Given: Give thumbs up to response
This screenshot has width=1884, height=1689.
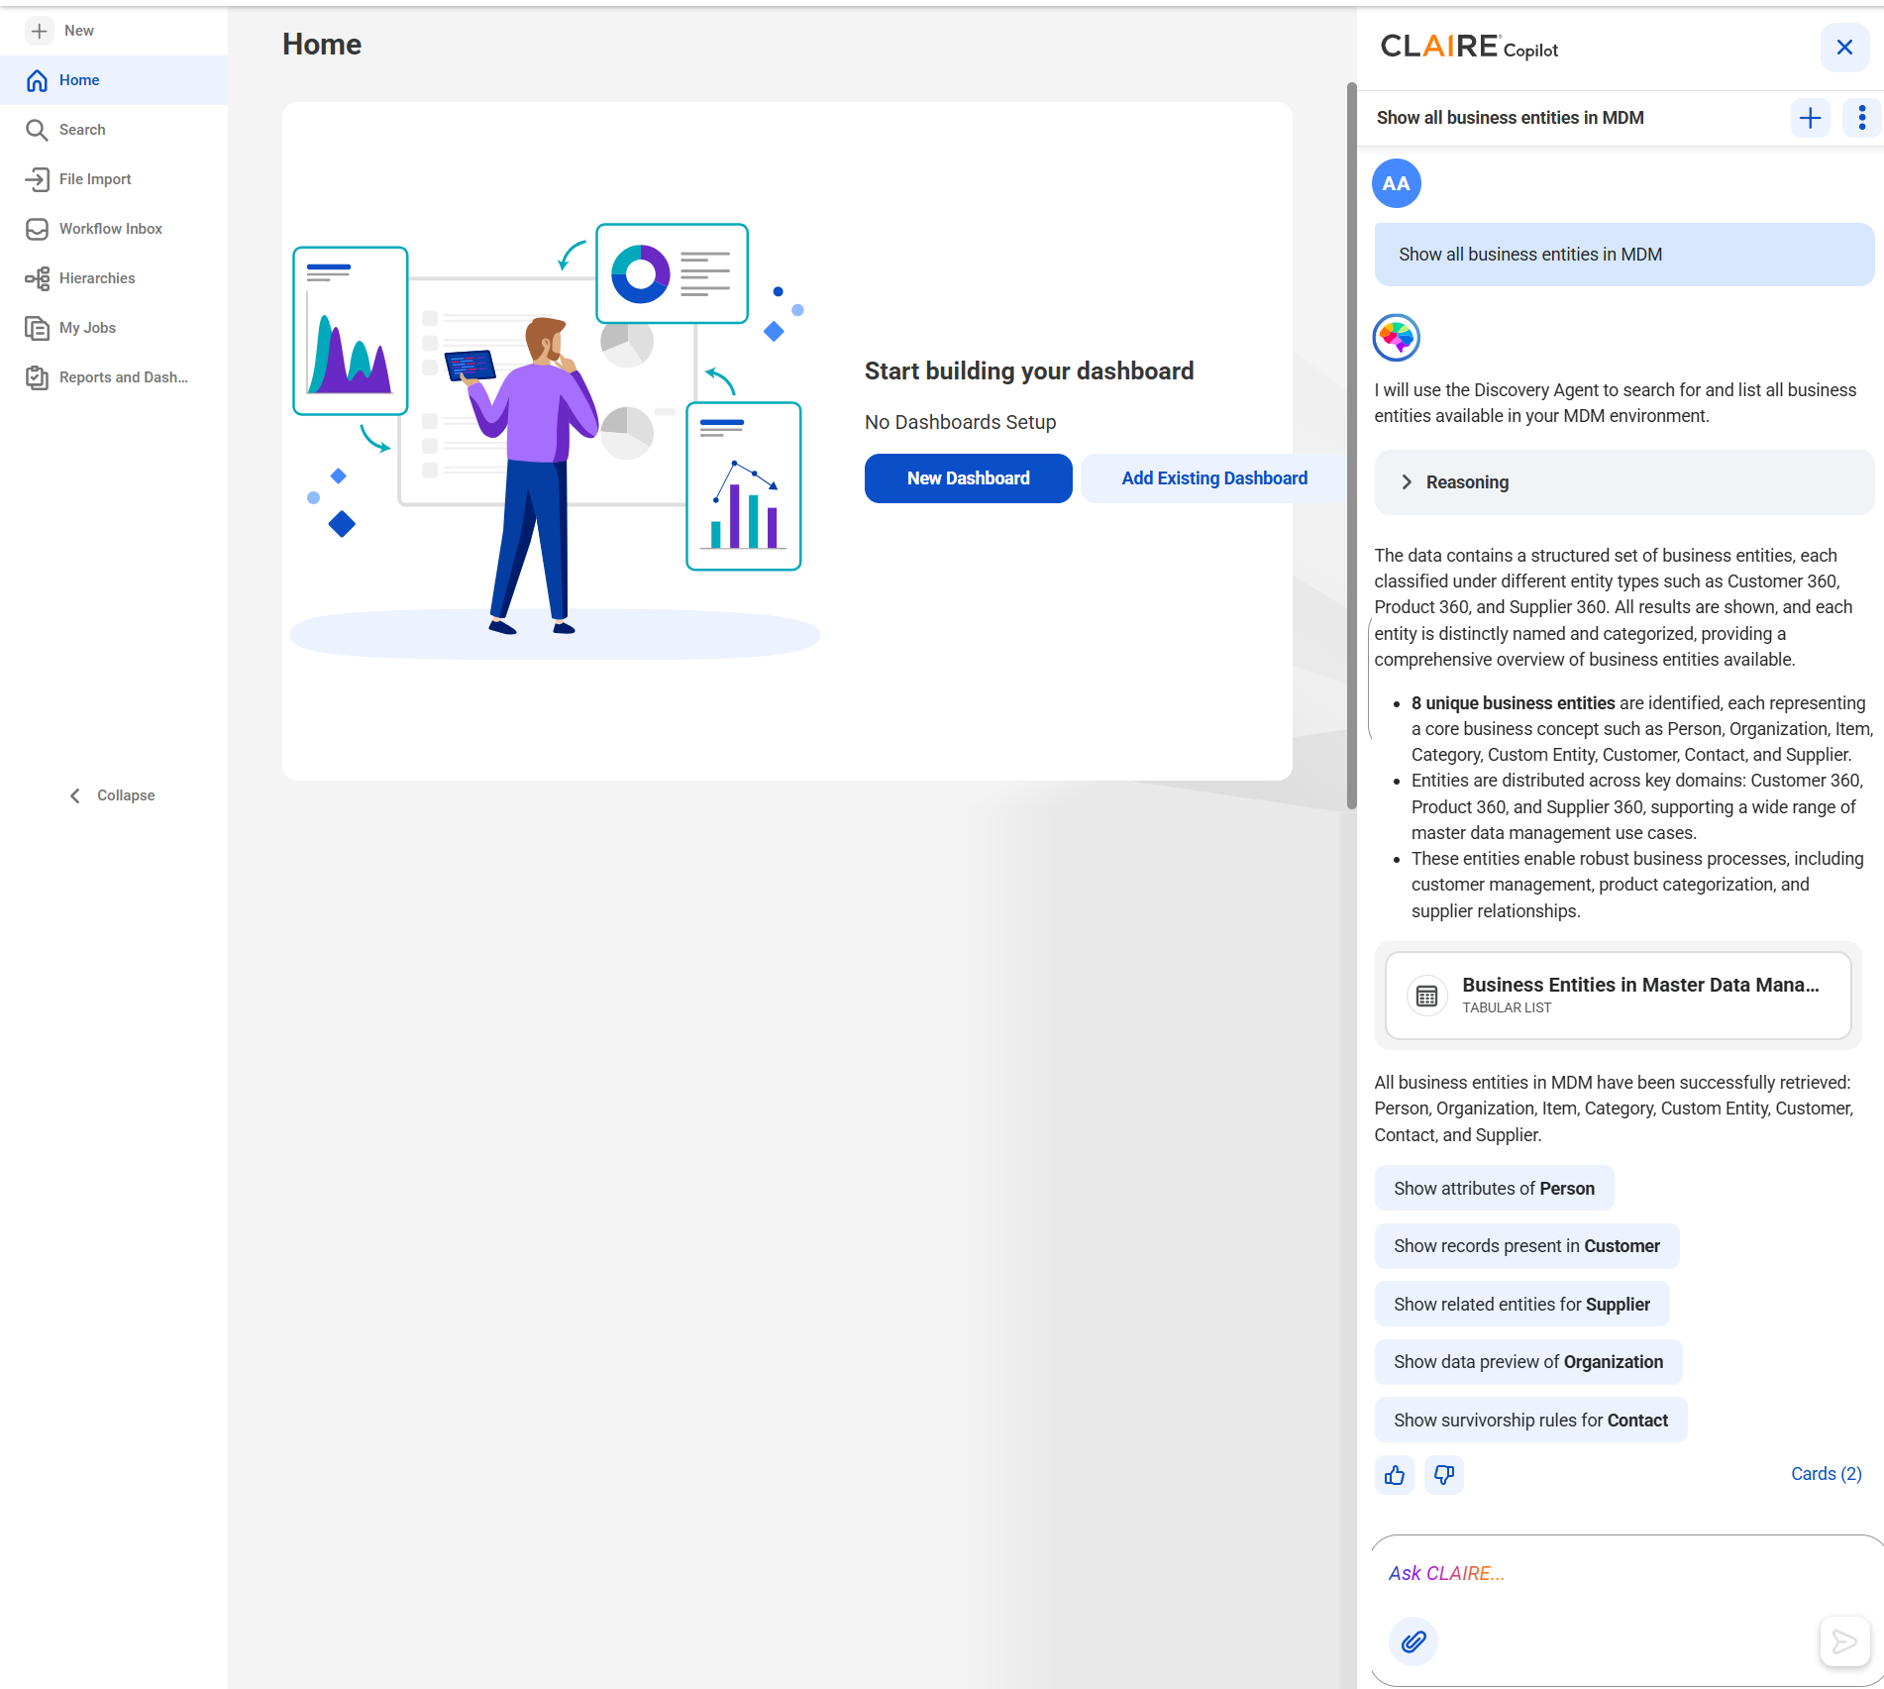Looking at the screenshot, I should click(x=1395, y=1475).
